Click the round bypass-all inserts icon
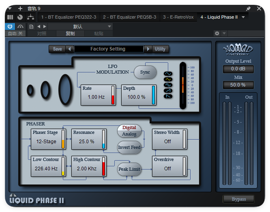 coord(20,17)
